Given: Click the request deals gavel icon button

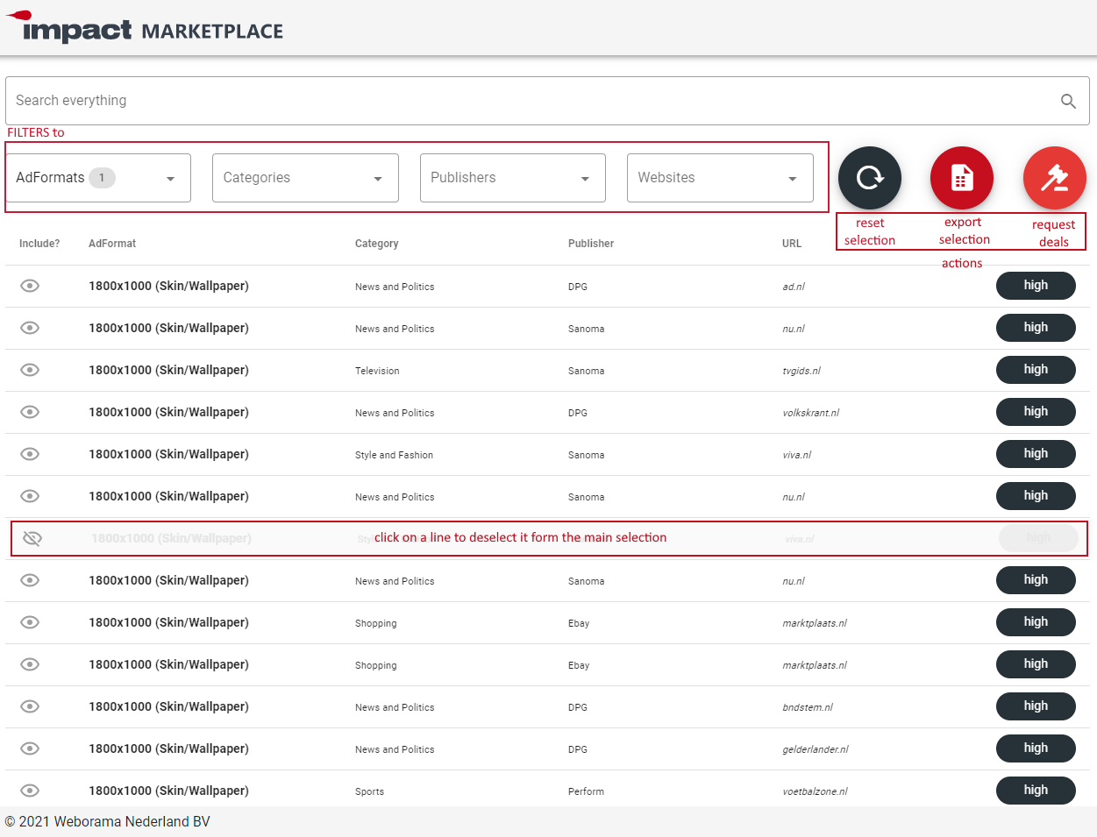Looking at the screenshot, I should tap(1055, 178).
